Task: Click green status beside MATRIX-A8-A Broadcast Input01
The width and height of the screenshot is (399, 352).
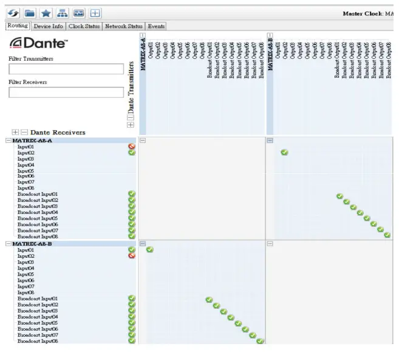Action: (132, 193)
